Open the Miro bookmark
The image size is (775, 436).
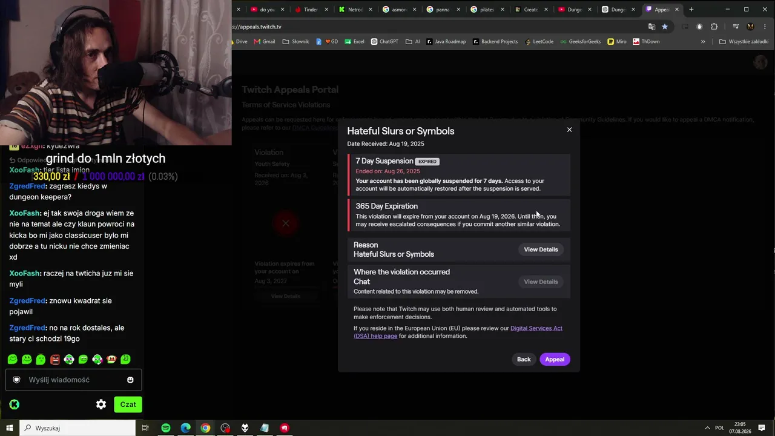click(x=617, y=42)
